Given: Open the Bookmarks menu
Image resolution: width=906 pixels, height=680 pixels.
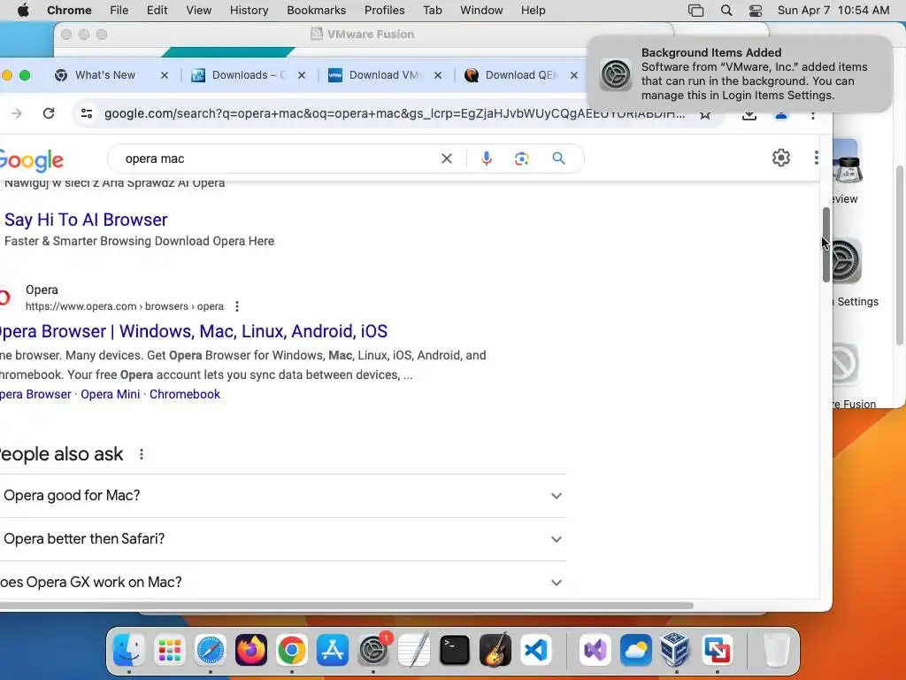Looking at the screenshot, I should 316,11.
